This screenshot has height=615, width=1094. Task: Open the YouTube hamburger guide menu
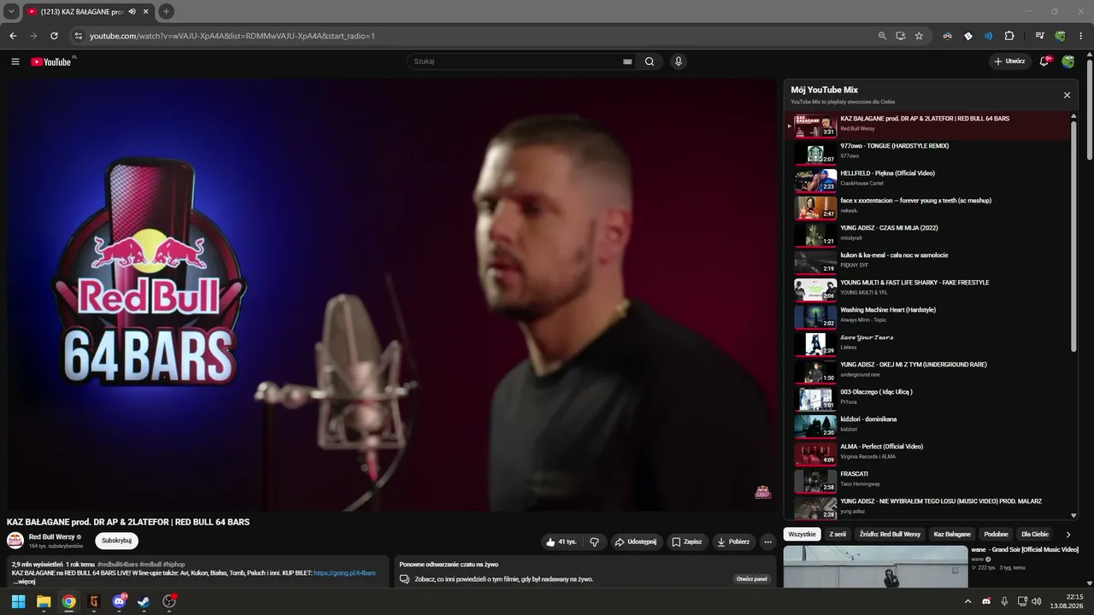pos(15,61)
